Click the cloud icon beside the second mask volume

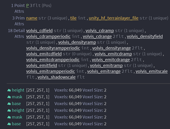9,117
